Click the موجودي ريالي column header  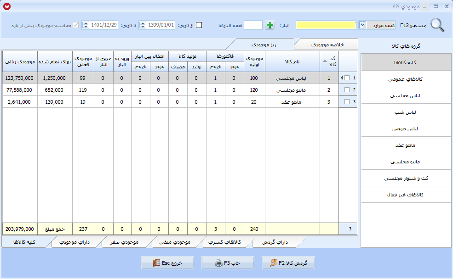(20, 61)
